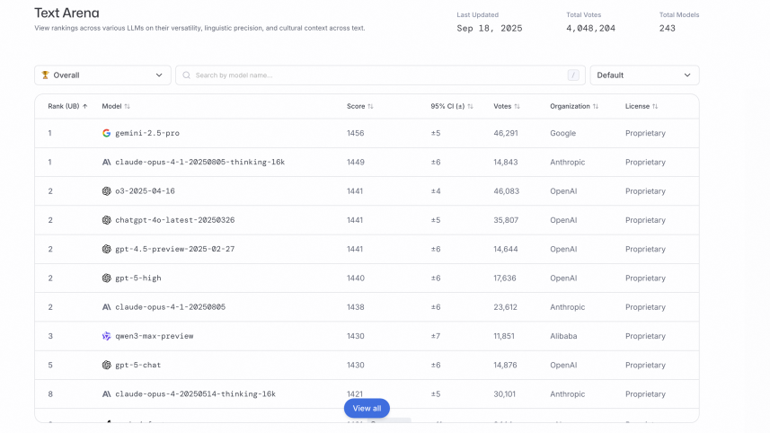Open the Default style dropdown
Screen dimensions: 770x433
point(644,75)
